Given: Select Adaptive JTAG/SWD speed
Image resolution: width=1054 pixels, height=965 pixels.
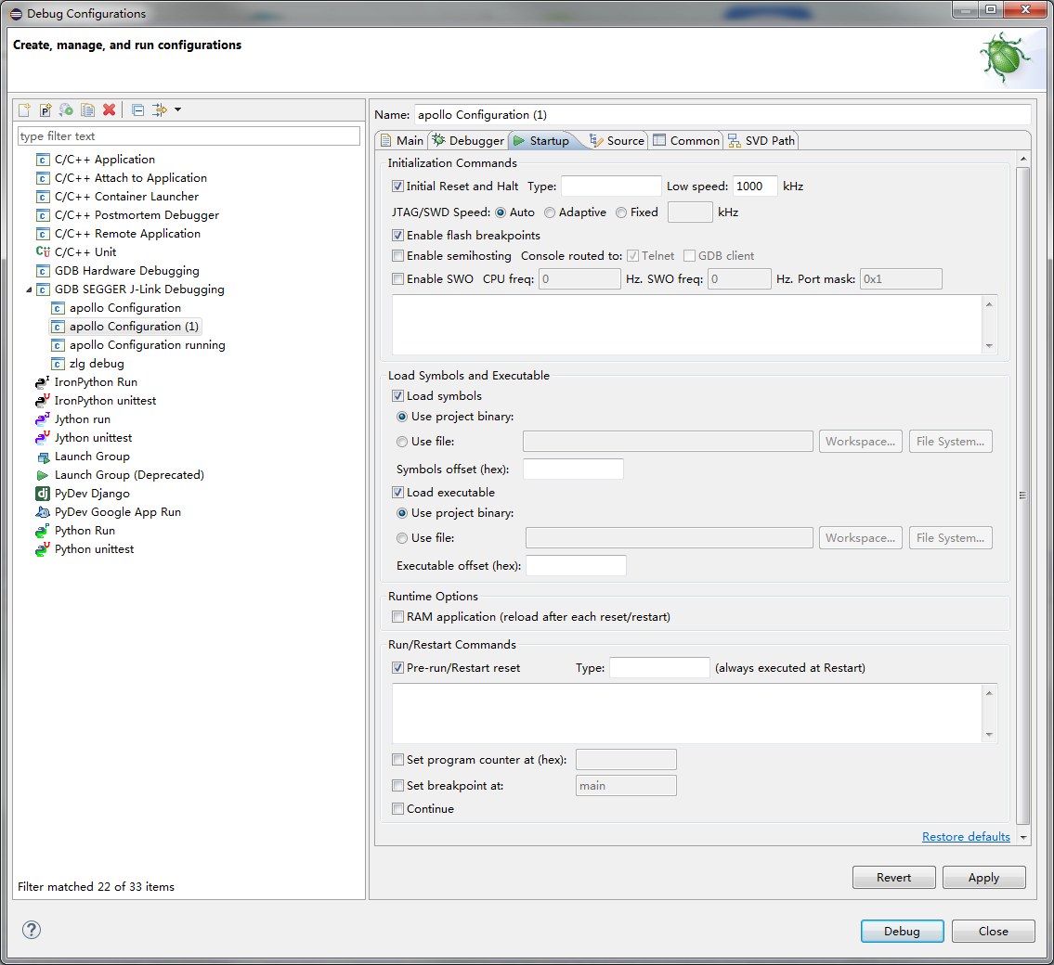Looking at the screenshot, I should click(x=550, y=212).
